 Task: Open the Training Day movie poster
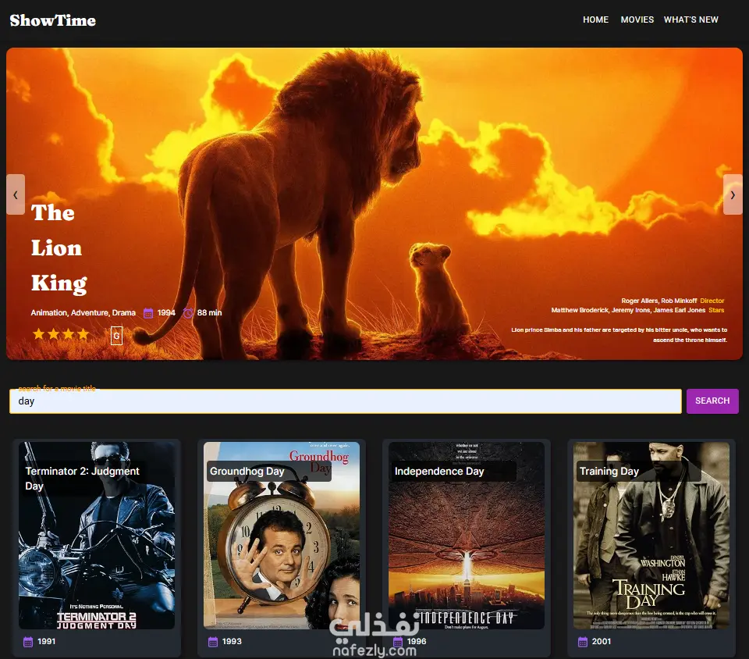click(x=651, y=535)
